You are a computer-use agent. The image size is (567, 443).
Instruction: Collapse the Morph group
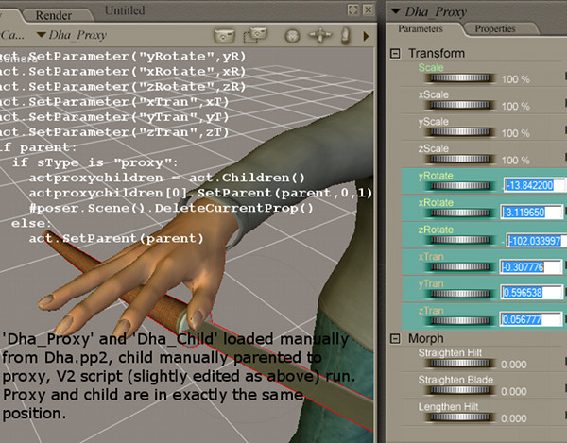tap(395, 339)
